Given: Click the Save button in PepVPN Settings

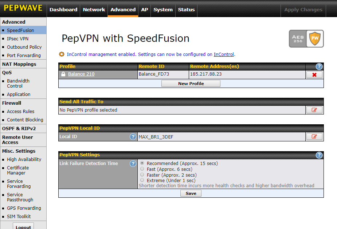Looking at the screenshot, I should click(191, 193).
